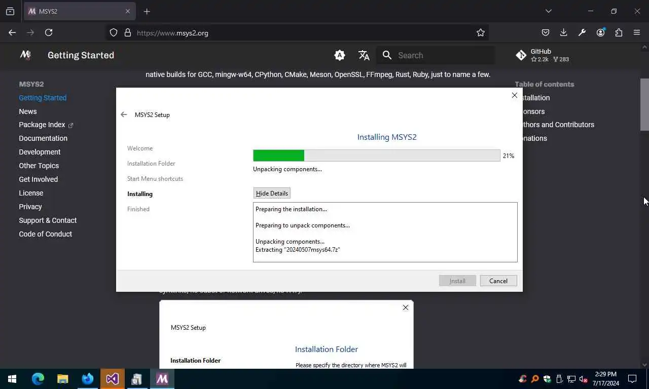Click the page vertical scrollbar thumb
The height and width of the screenshot is (389, 649).
click(644, 105)
